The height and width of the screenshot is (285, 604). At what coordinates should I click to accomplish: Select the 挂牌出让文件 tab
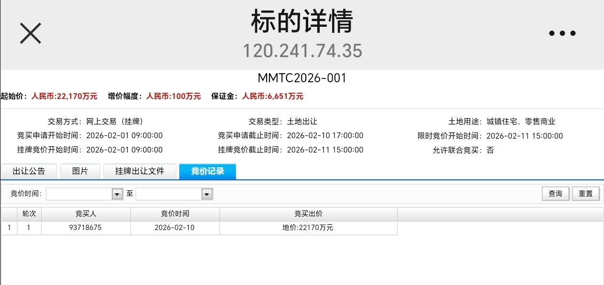coord(140,171)
